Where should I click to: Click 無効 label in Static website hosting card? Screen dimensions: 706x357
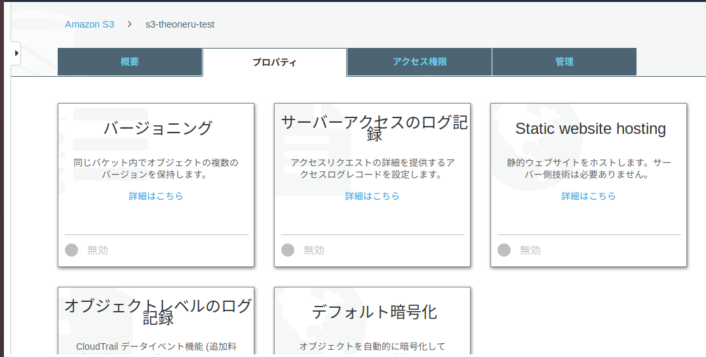pyautogui.click(x=530, y=250)
